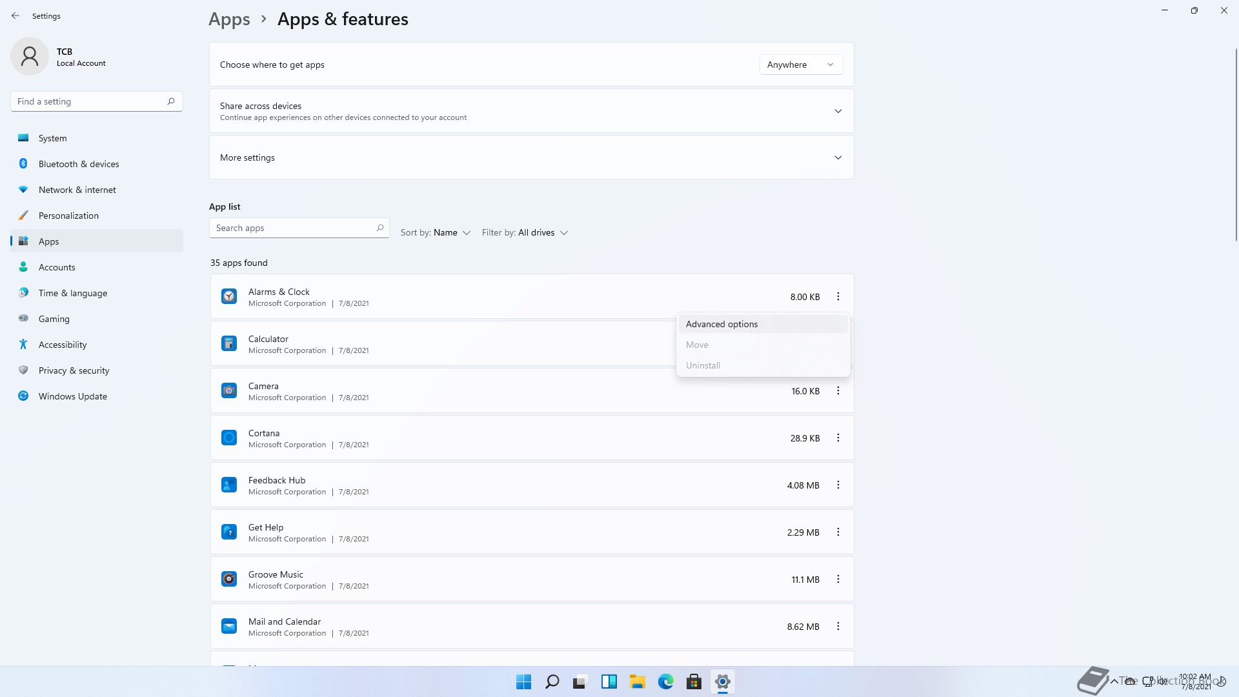This screenshot has height=697, width=1239.
Task: Click the '35 apps found' text
Action: pos(239,263)
